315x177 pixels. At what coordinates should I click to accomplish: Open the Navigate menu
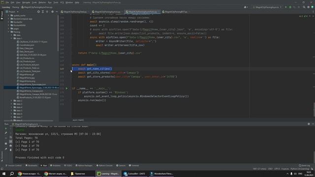click(26, 2)
